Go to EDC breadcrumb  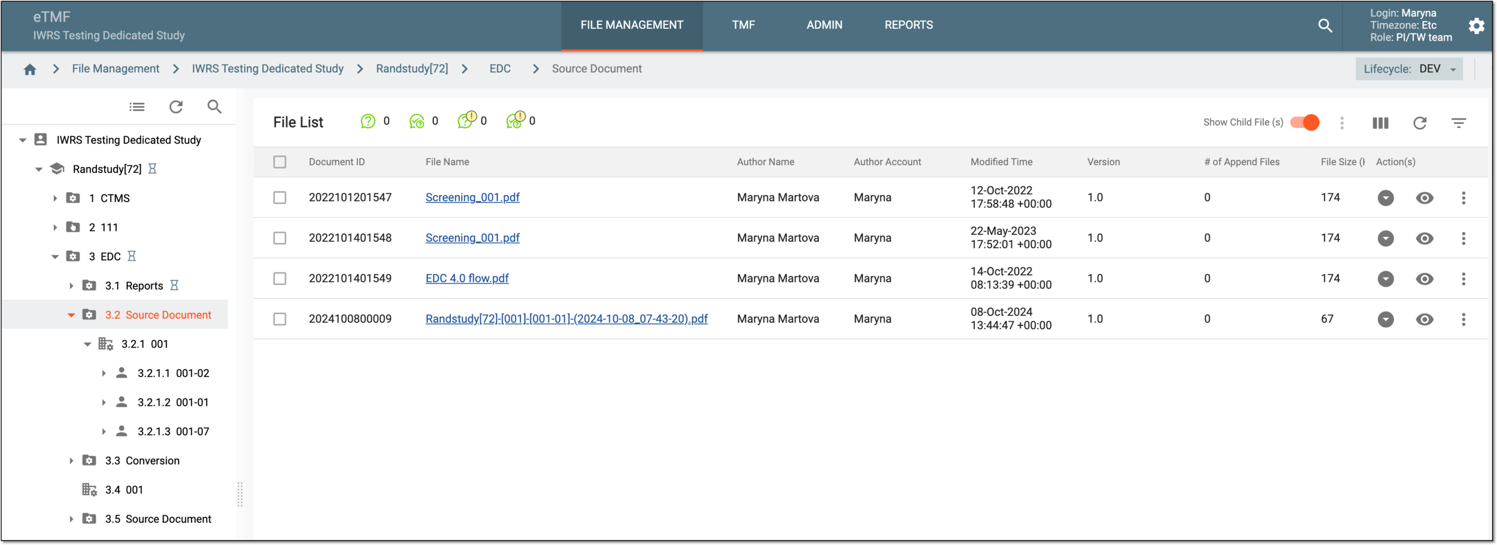coord(500,69)
